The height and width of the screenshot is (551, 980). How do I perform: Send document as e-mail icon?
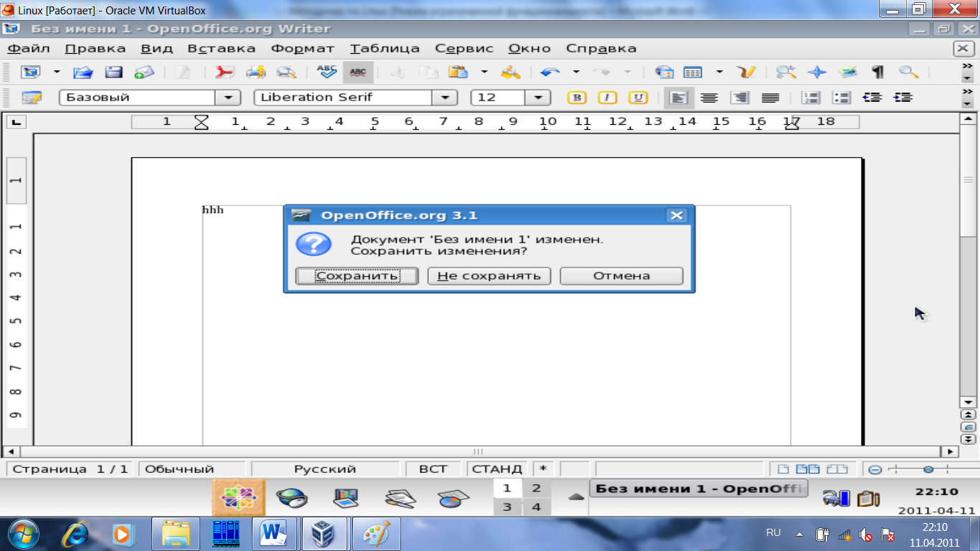[144, 72]
